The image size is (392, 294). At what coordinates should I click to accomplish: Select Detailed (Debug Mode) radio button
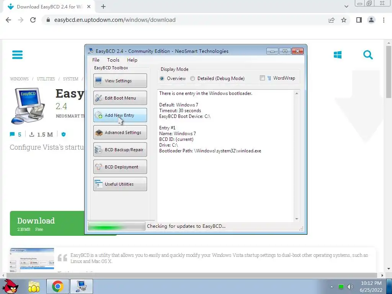pos(193,78)
